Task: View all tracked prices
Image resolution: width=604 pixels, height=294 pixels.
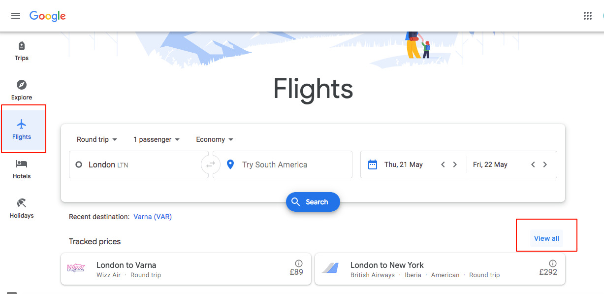Action: coord(546,238)
